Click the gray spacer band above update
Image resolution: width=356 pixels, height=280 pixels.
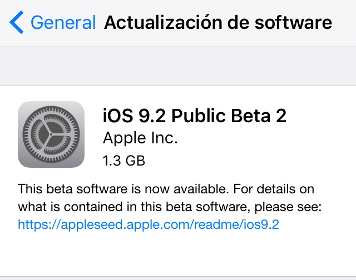click(178, 67)
